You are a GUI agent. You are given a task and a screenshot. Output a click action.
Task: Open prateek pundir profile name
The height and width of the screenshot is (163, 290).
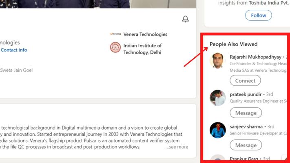(246, 94)
